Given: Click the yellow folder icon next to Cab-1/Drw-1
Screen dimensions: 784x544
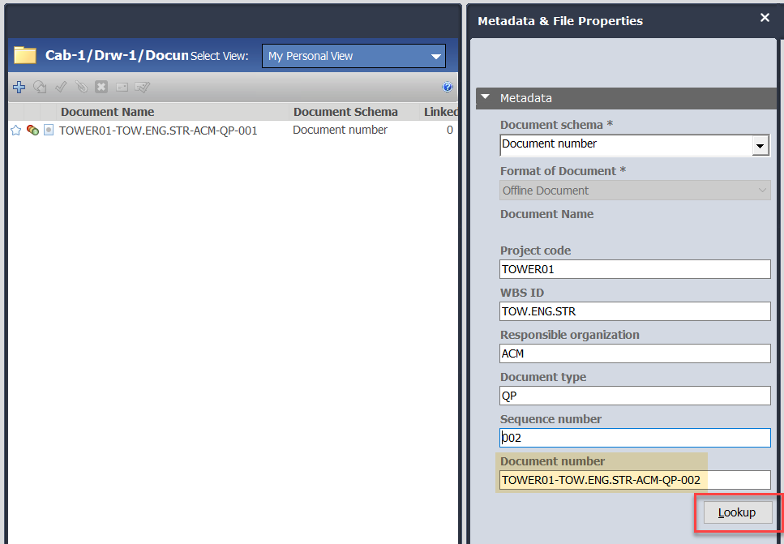Looking at the screenshot, I should pos(24,55).
